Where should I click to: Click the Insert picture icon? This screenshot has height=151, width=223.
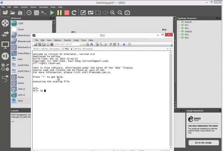[90, 13]
